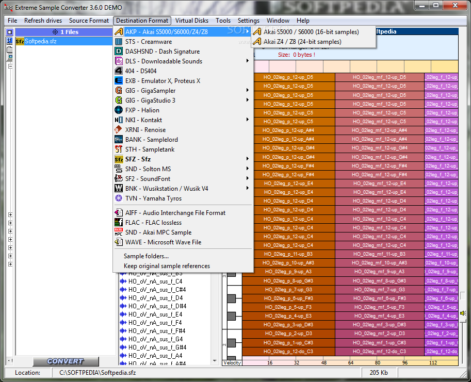Click sample HO_oV_nA_sus_f_G#4

(x=157, y=347)
